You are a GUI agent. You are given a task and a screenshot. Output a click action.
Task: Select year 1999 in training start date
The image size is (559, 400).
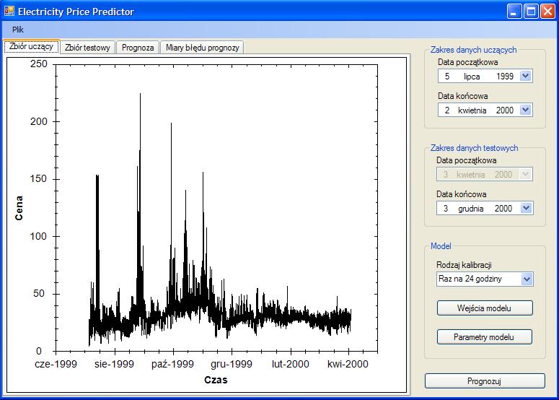[505, 76]
